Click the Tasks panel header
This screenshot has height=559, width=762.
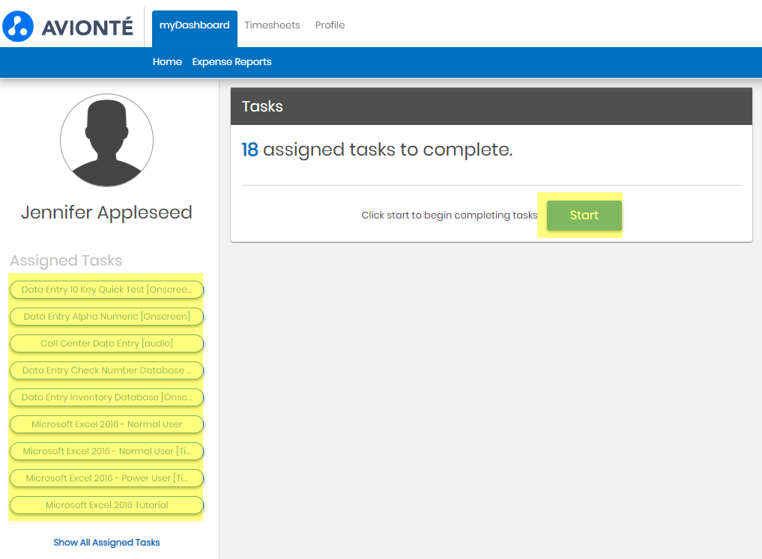[x=492, y=106]
